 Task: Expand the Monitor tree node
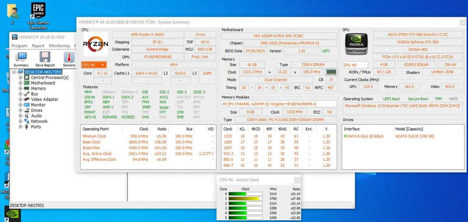coord(21,105)
